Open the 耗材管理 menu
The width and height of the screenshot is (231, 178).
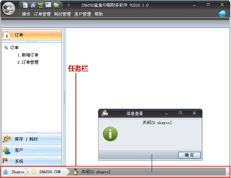coord(62,14)
